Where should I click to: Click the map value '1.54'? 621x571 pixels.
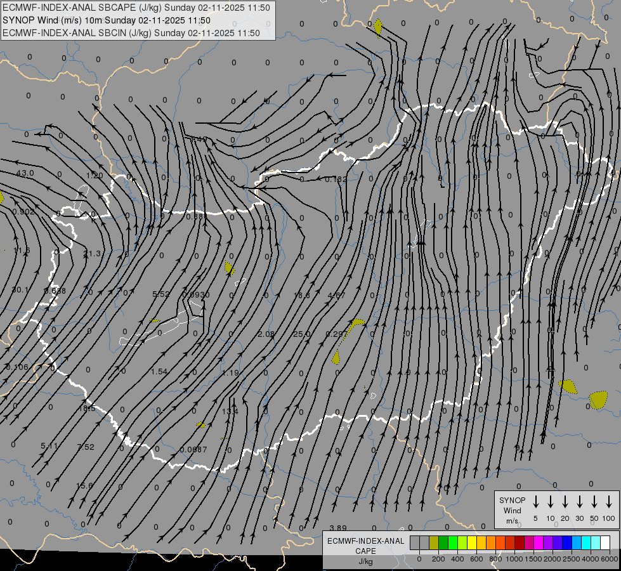pos(159,372)
